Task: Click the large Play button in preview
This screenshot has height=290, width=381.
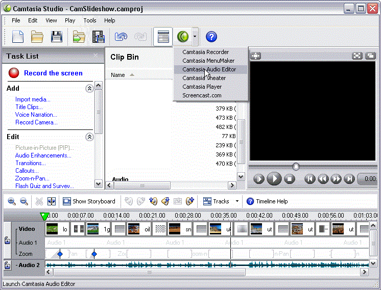Action: 274,179
